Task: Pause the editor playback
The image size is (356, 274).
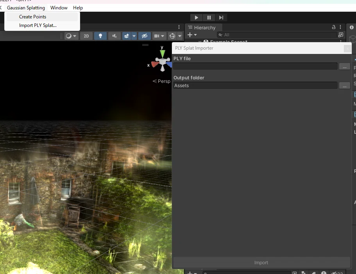Action: click(x=209, y=18)
